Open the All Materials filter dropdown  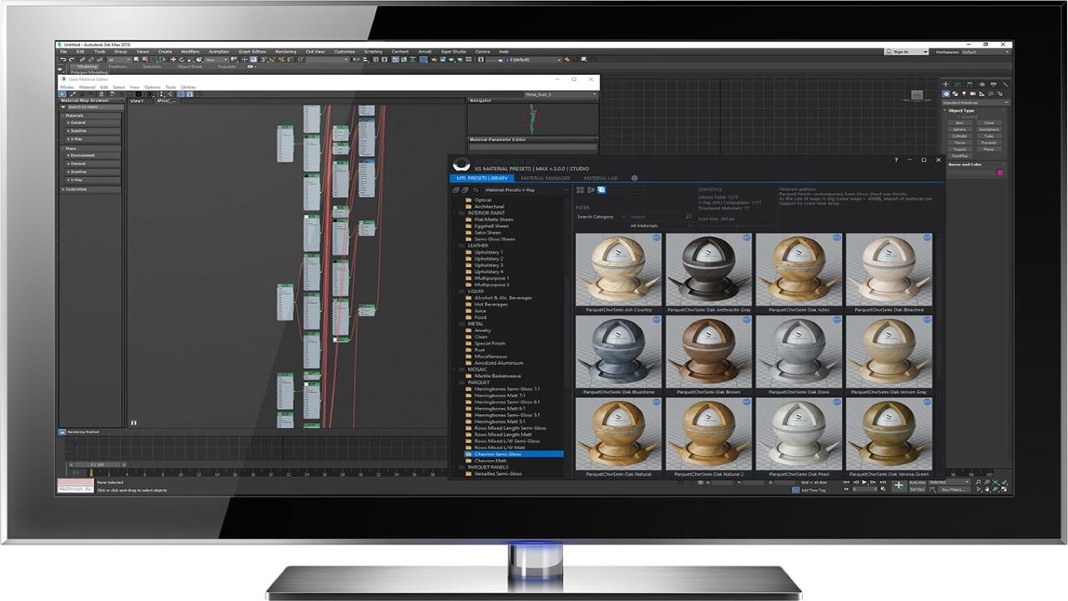pyautogui.click(x=661, y=225)
